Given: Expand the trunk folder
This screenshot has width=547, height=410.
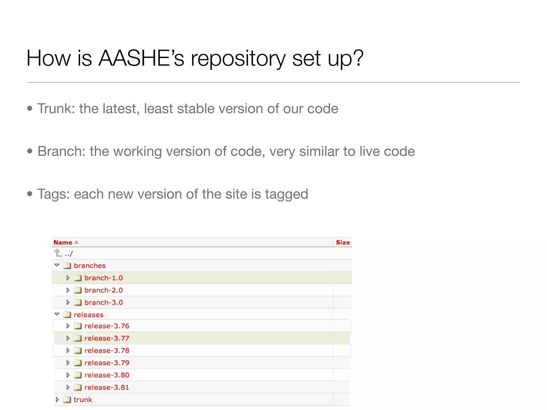Looking at the screenshot, I should tap(57, 400).
